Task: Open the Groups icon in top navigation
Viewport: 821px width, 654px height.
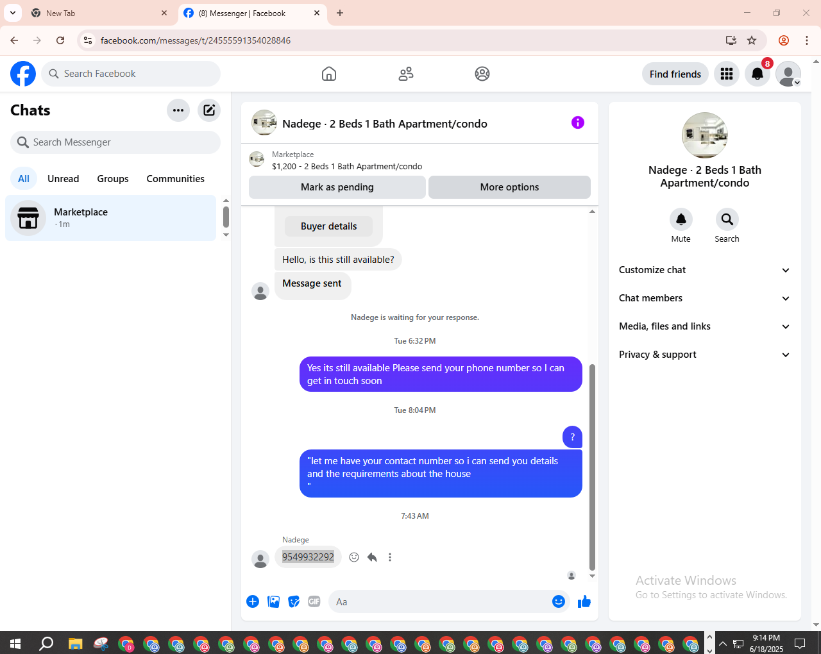Action: click(482, 74)
